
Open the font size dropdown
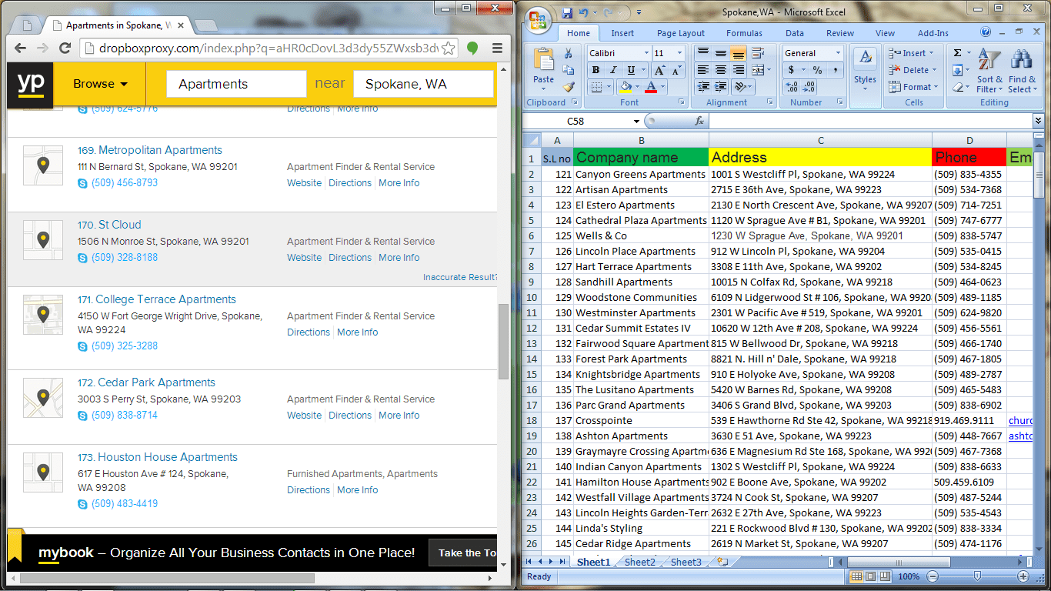pos(679,53)
